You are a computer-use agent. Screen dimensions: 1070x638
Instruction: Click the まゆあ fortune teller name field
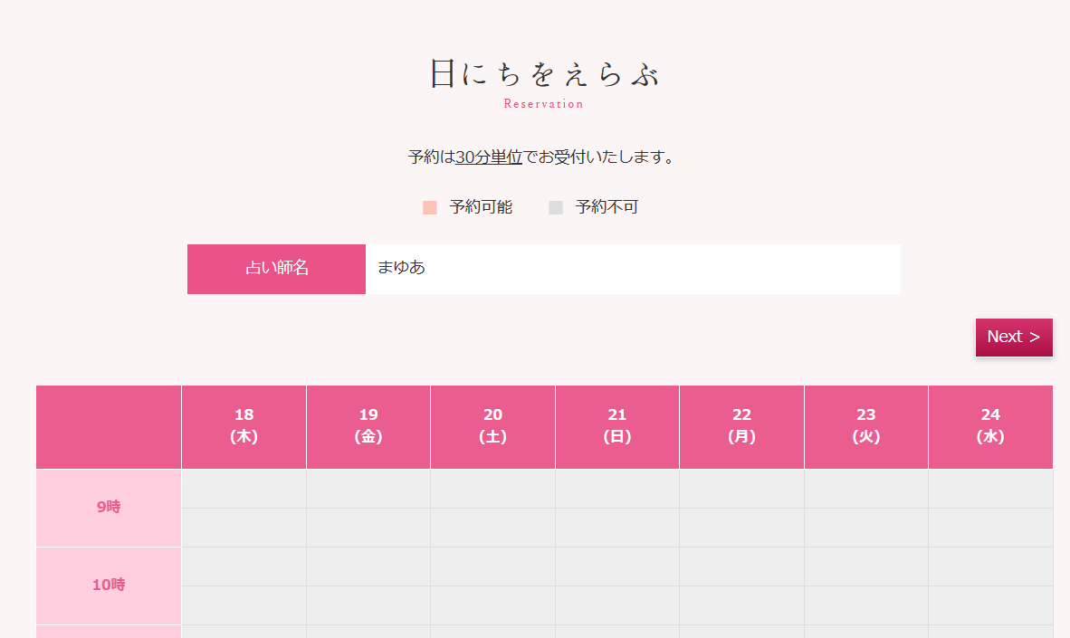[x=632, y=269]
